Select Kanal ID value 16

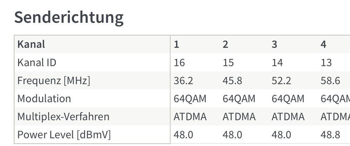pyautogui.click(x=179, y=63)
